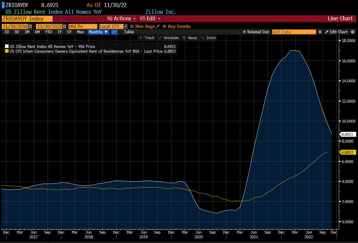The height and width of the screenshot is (243, 358).
Task: Activate the Track crosshair tool
Action: tap(147, 38)
